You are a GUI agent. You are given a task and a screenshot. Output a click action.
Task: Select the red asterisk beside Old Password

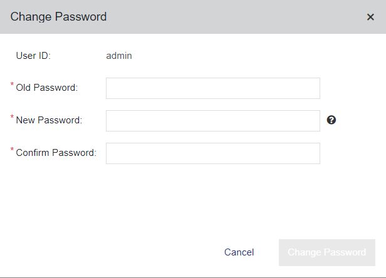[12, 85]
